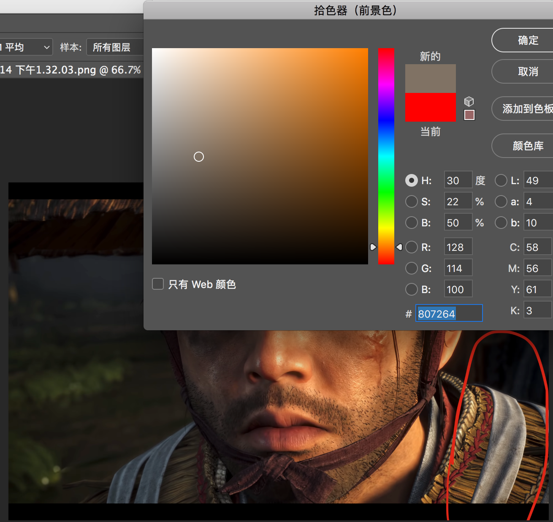The width and height of the screenshot is (553, 522).
Task: Click the hex color input field
Action: [449, 313]
